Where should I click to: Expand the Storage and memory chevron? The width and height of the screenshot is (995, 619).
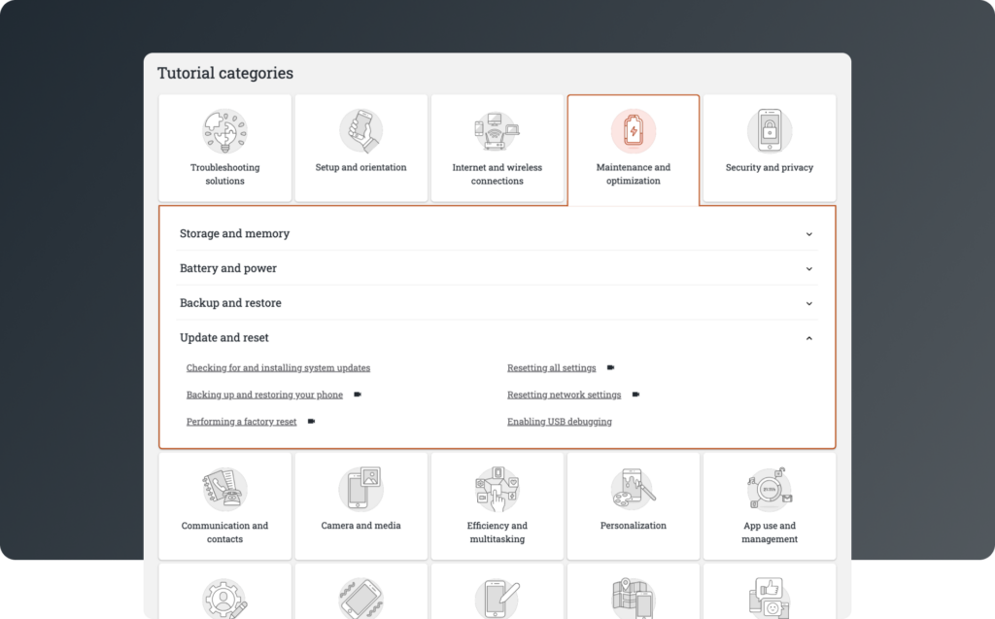click(x=809, y=234)
